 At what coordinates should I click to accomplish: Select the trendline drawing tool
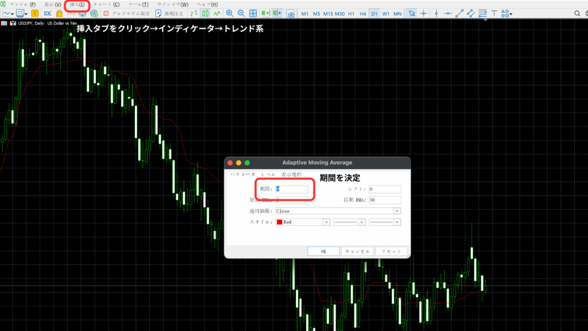coord(460,13)
